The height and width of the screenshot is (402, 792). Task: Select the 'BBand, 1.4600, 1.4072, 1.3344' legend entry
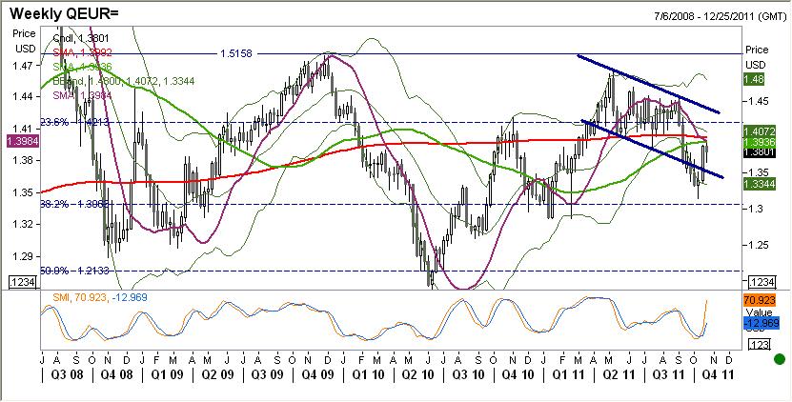(124, 81)
